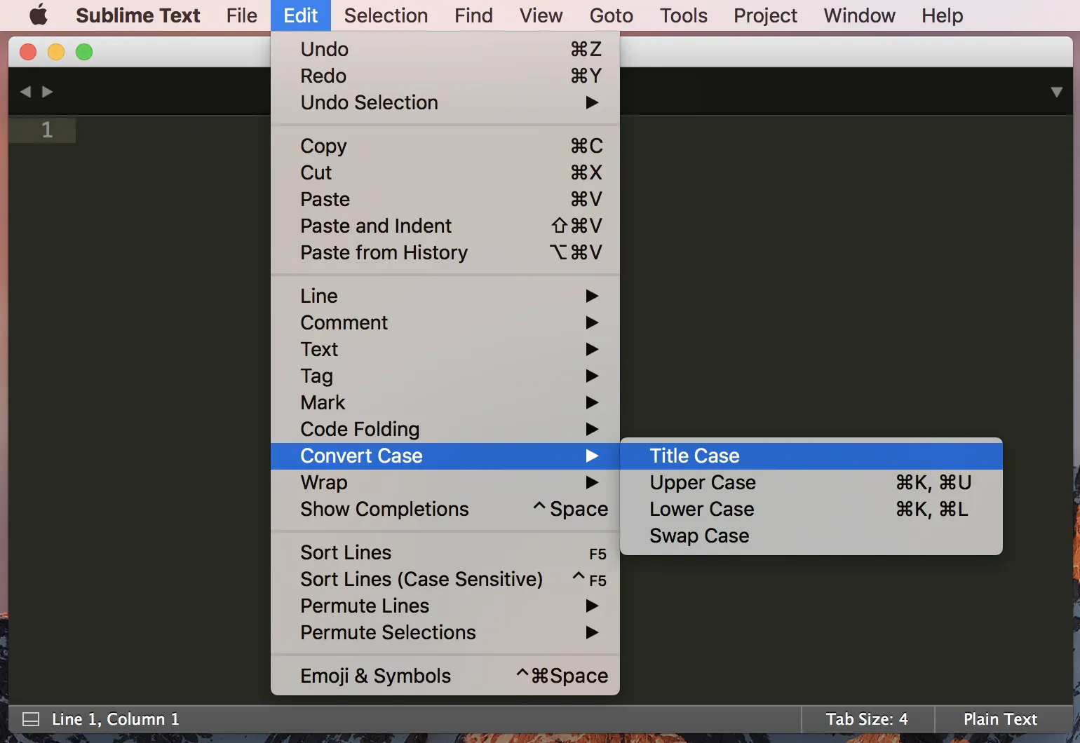Apply Swap Case conversion

[811, 536]
